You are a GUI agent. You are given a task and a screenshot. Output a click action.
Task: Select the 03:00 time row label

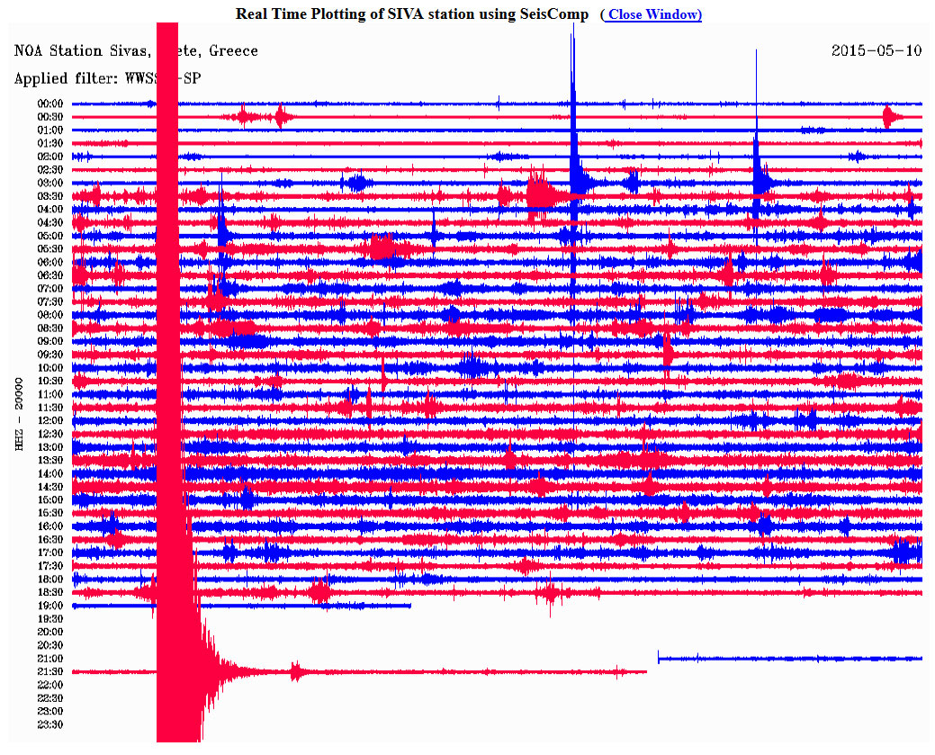coord(49,183)
